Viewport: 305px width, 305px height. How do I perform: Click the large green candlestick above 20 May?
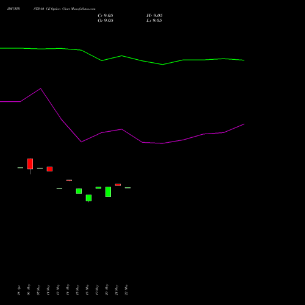point(108,192)
